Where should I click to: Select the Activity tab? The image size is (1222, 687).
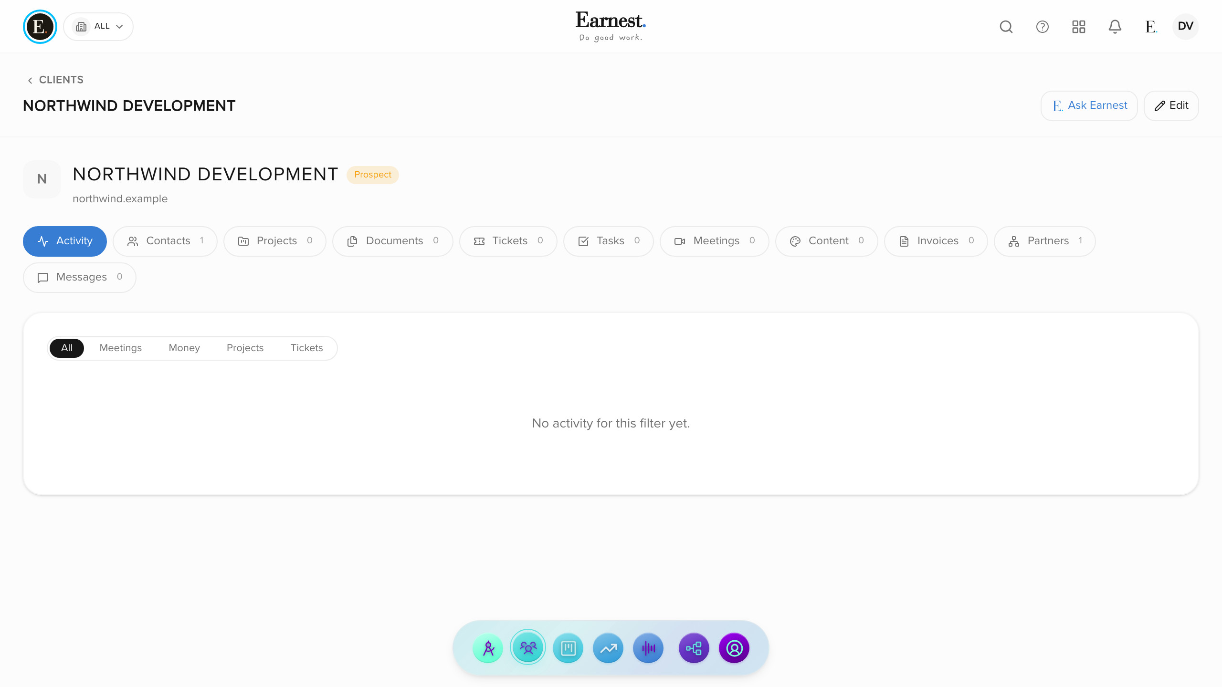[65, 241]
